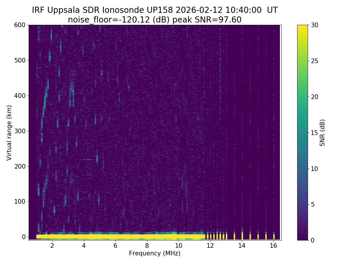This screenshot has width=351, height=263.
Task: Select the 100 tick on the y-axis
Action: tap(20, 201)
